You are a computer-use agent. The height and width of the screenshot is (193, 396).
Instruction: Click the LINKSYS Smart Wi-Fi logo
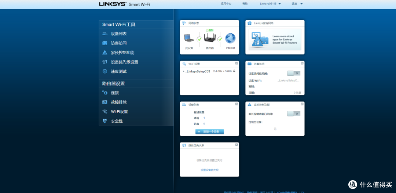click(x=125, y=4)
